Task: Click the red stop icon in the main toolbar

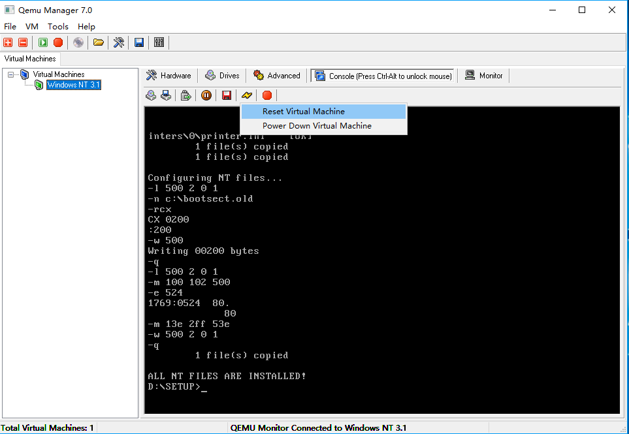Action: click(58, 42)
